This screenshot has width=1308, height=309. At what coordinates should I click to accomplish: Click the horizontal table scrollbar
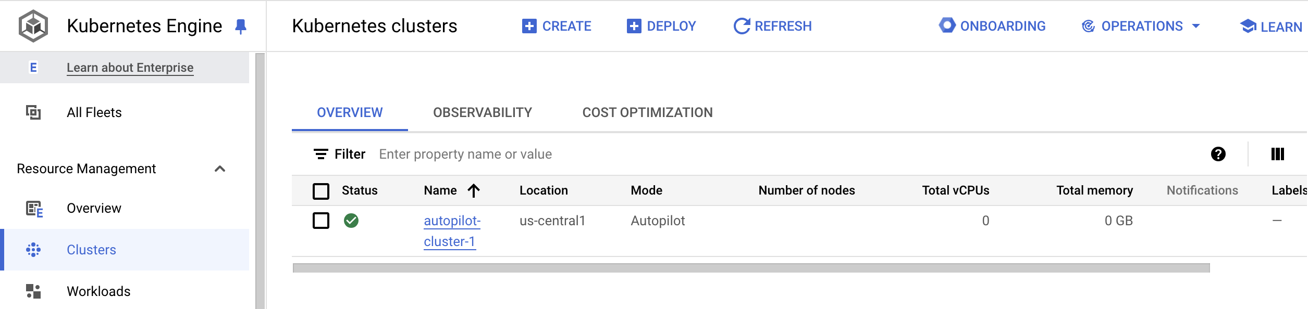click(x=751, y=268)
